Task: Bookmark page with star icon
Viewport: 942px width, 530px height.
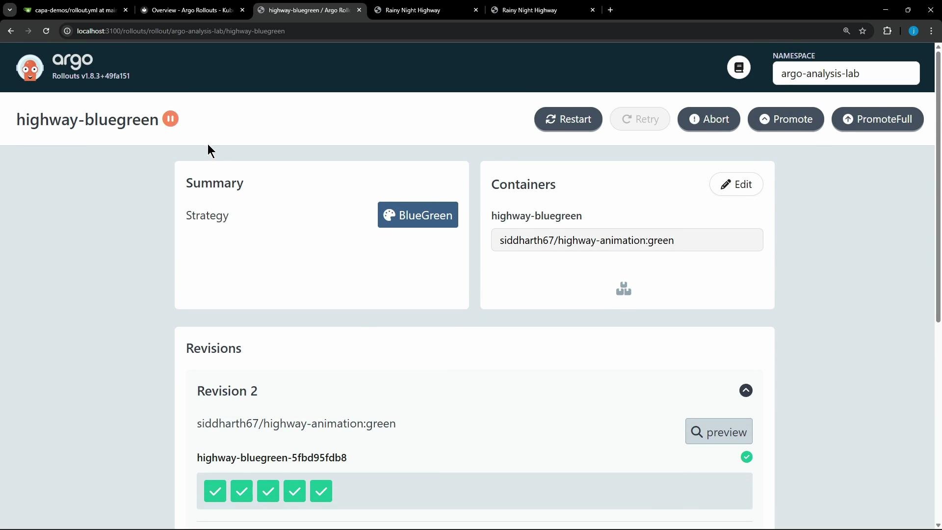Action: pyautogui.click(x=863, y=31)
